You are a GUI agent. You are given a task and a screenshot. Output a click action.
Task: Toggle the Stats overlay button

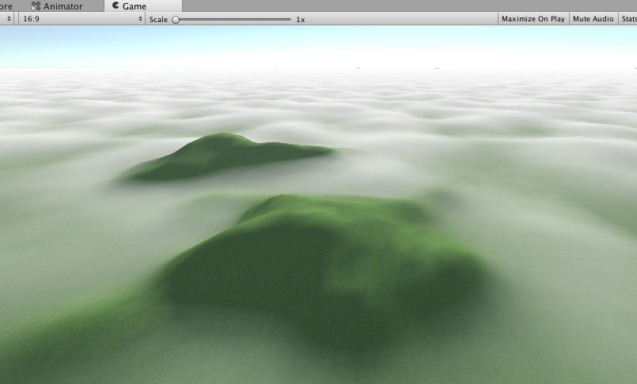pyautogui.click(x=628, y=19)
